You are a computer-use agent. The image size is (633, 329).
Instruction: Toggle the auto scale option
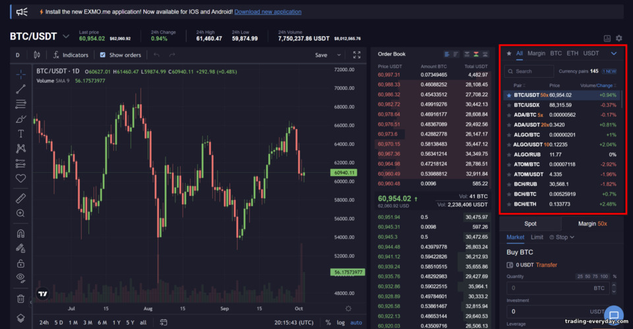pos(356,322)
